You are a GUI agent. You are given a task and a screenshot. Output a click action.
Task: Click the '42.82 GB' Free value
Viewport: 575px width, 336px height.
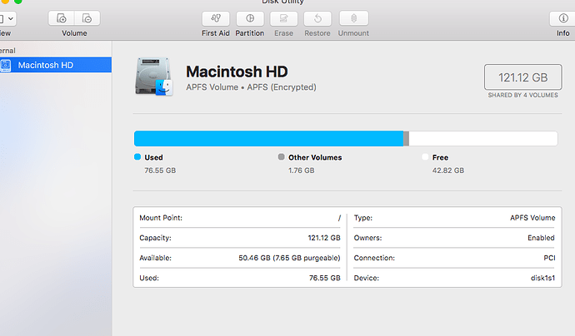click(448, 170)
